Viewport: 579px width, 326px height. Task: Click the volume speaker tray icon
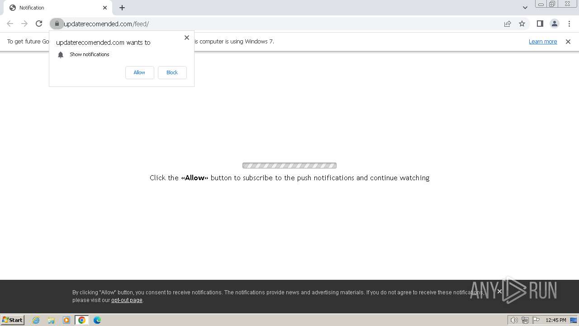[x=514, y=320]
